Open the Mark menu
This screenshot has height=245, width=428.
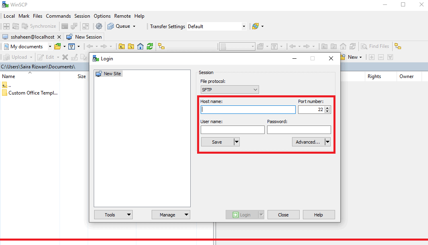(x=24, y=16)
